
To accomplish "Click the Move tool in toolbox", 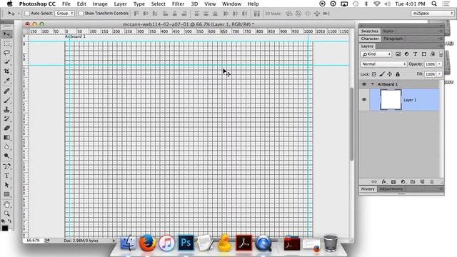I will click(6, 34).
